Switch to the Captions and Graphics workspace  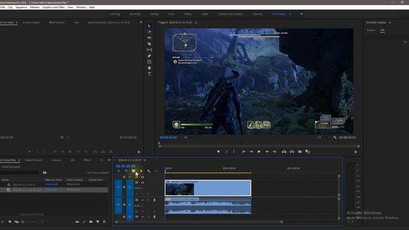(x=230, y=14)
